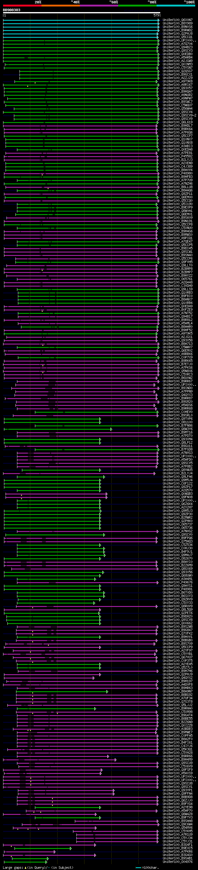Select label UniRef100_A9T9K8

click(x=178, y=81)
